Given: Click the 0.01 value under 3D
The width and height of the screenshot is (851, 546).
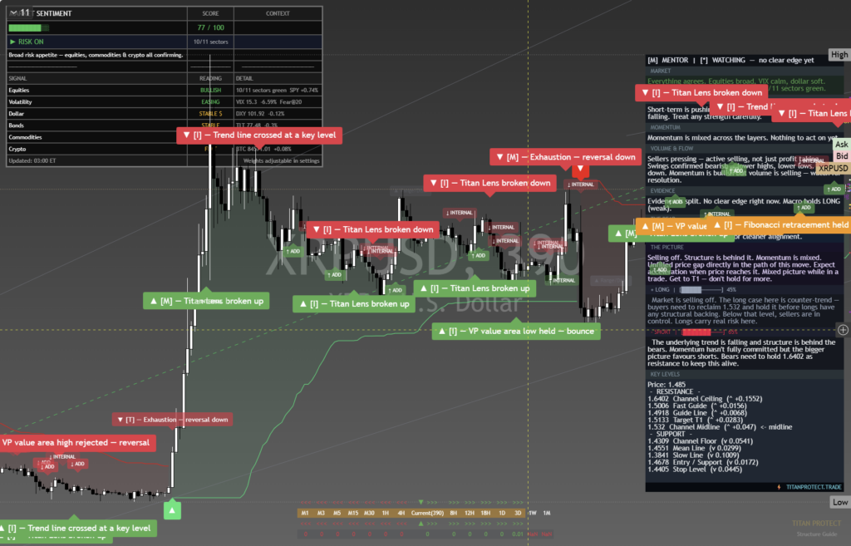Looking at the screenshot, I should click(518, 534).
